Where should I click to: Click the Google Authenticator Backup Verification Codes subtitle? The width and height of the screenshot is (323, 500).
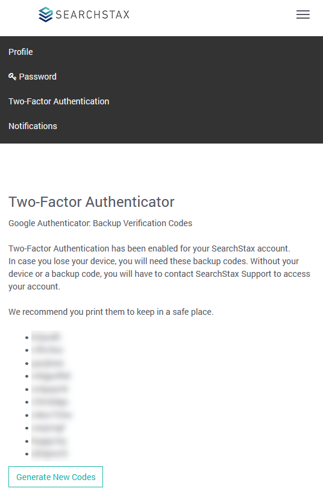tap(101, 223)
